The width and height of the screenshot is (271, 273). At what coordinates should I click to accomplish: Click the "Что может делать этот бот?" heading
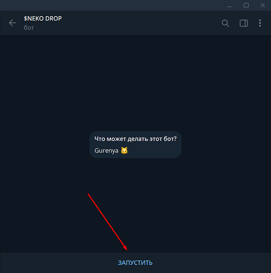(135, 139)
